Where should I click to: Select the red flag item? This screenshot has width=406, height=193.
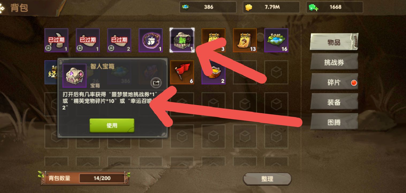[182, 72]
